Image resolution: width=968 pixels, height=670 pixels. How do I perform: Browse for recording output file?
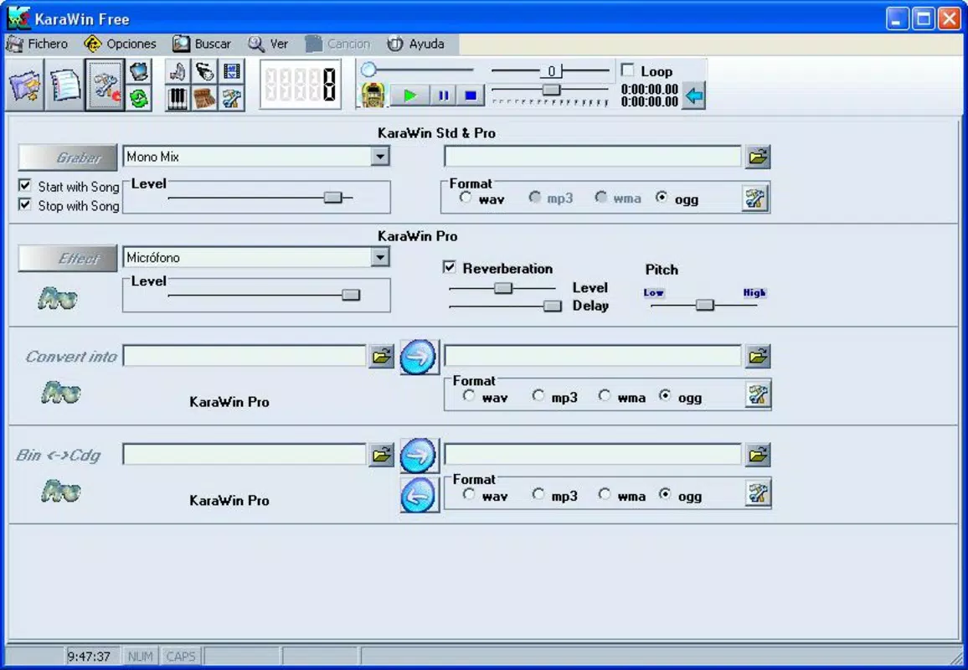758,157
